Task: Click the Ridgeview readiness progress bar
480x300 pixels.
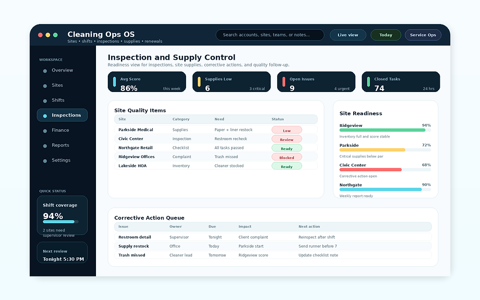Action: (385, 130)
